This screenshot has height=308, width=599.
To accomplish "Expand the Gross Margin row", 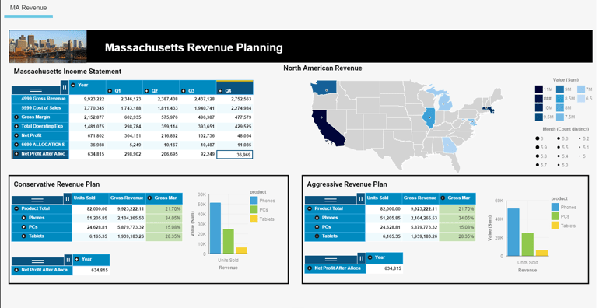I will point(16,117).
